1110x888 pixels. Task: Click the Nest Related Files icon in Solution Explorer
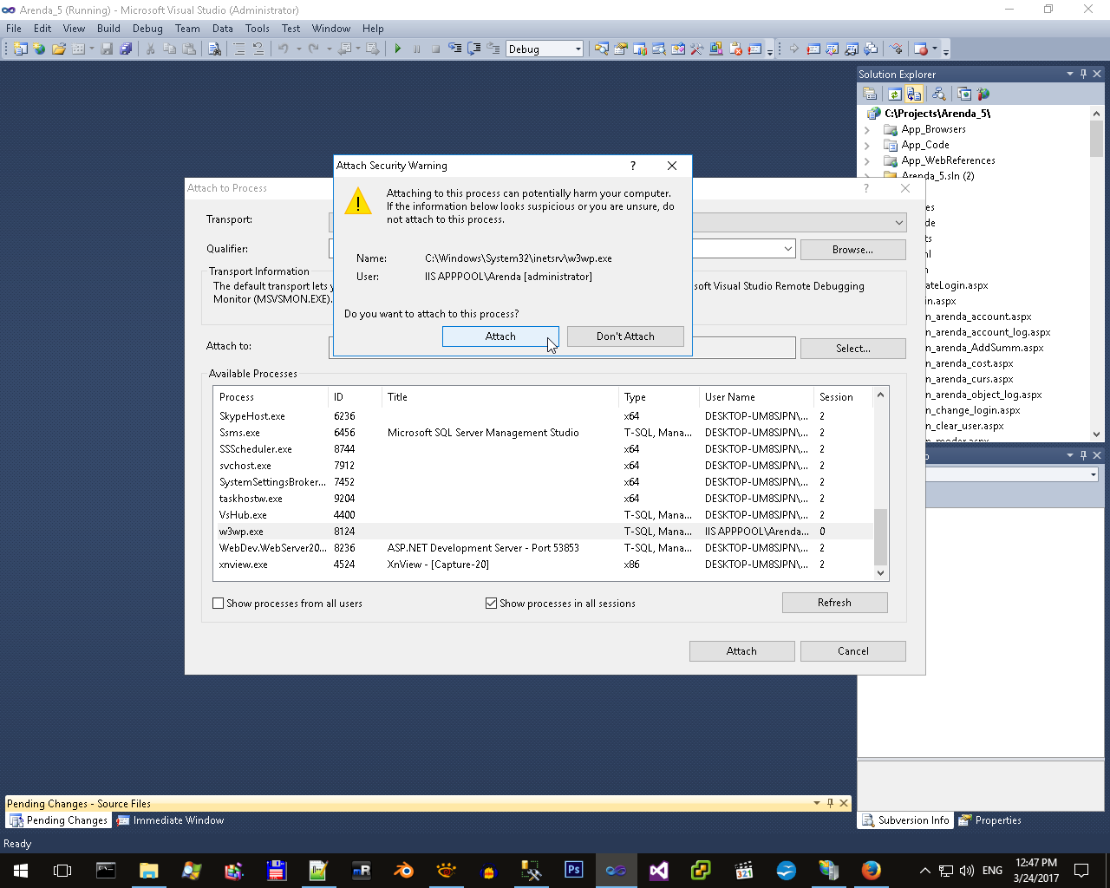click(914, 94)
